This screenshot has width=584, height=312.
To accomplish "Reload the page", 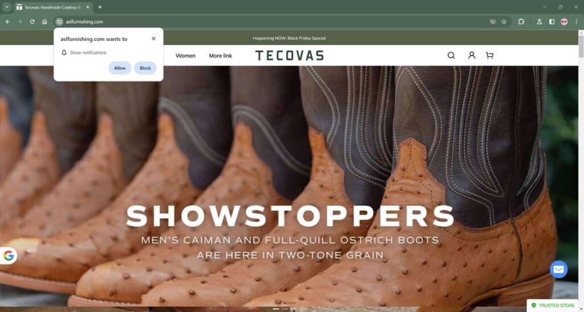I will [33, 22].
